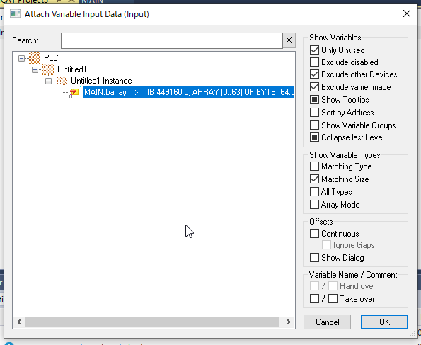Collapse the PLC tree node
Image resolution: width=421 pixels, height=345 pixels.
[x=21, y=58]
